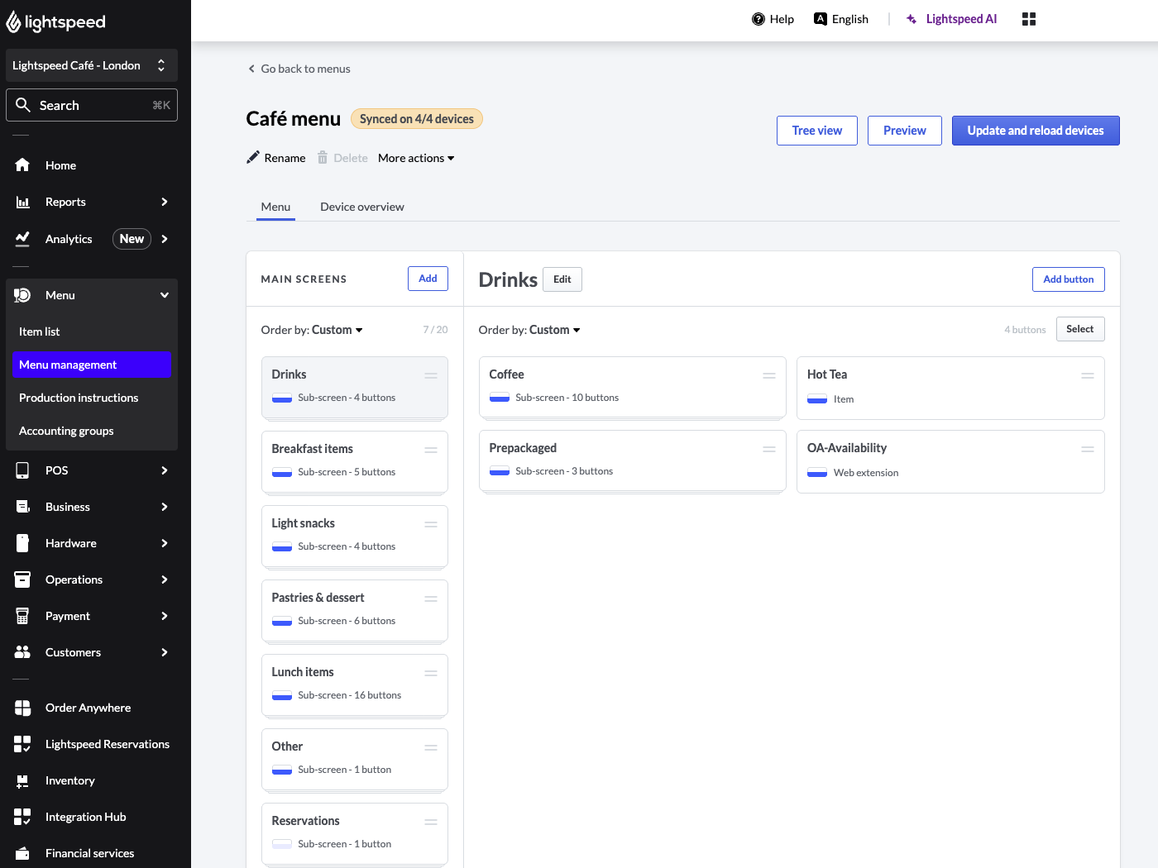This screenshot has height=868, width=1158.
Task: Click the Operations box icon
Action: (22, 579)
